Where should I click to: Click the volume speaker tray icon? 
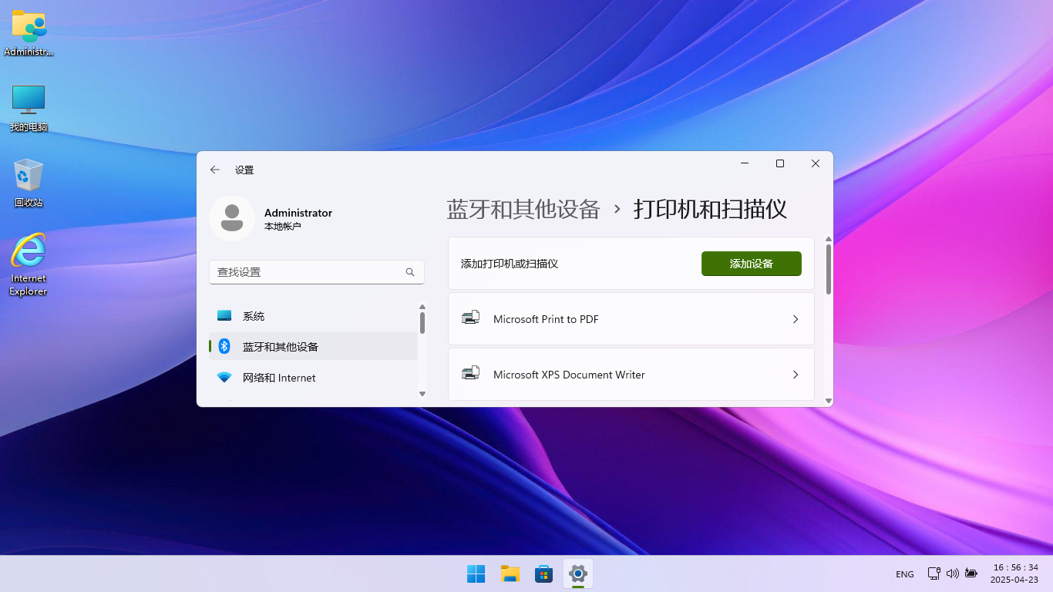coord(952,573)
